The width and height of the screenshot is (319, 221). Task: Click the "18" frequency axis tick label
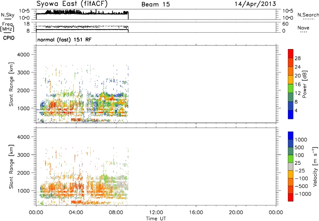[26, 24]
